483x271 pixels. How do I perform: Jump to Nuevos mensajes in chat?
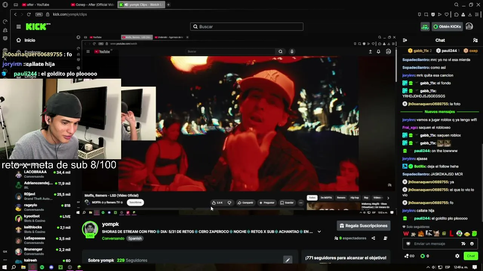click(x=440, y=112)
